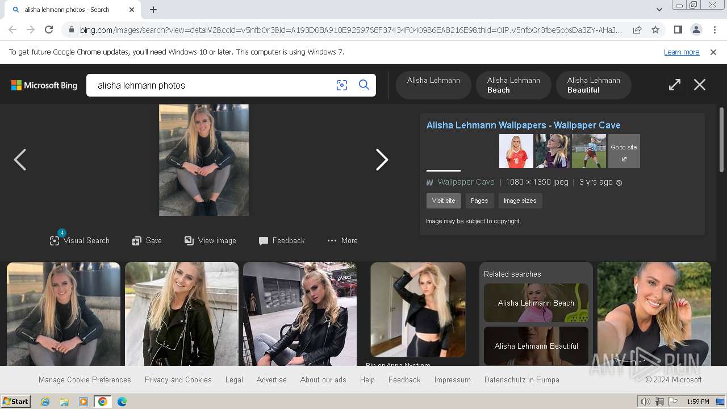This screenshot has height=409, width=727.
Task: Click the address bar URL
Action: click(x=351, y=30)
